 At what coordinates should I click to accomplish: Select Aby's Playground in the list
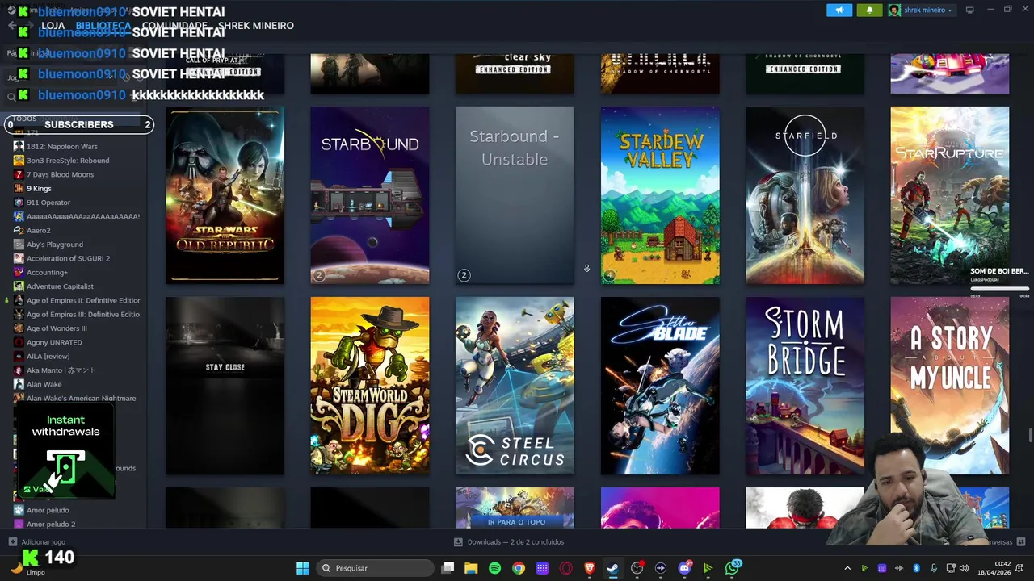click(54, 245)
